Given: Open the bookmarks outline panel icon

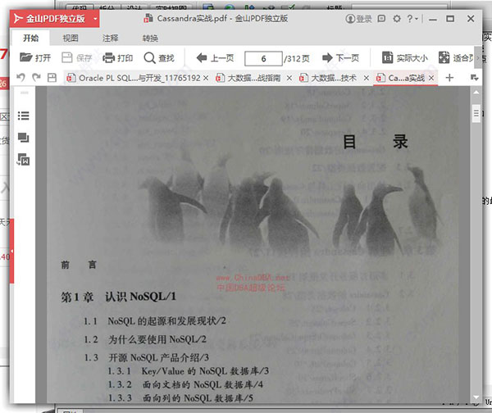Looking at the screenshot, I should click(x=24, y=116).
